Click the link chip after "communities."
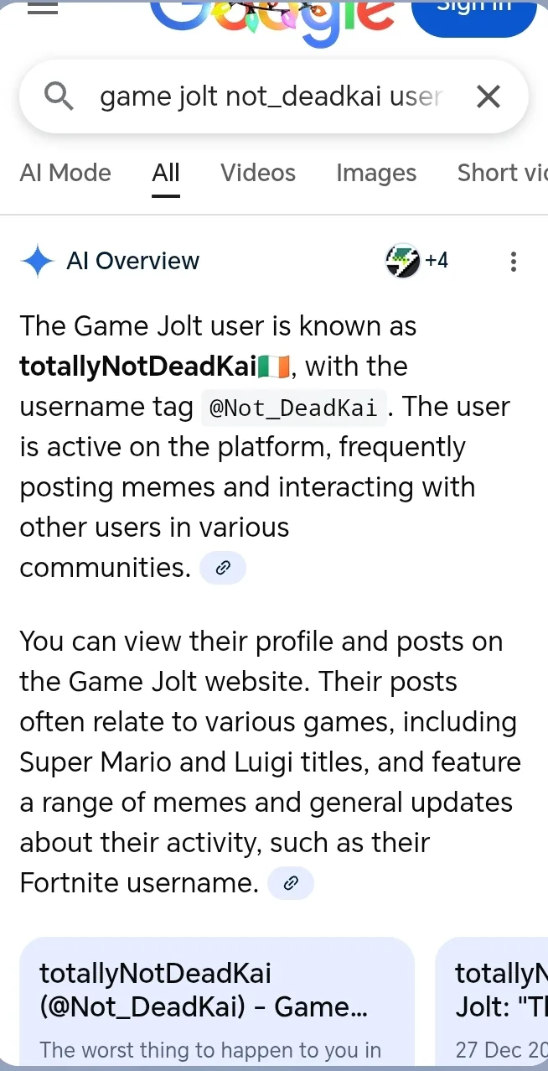The height and width of the screenshot is (1071, 548). coord(223,568)
